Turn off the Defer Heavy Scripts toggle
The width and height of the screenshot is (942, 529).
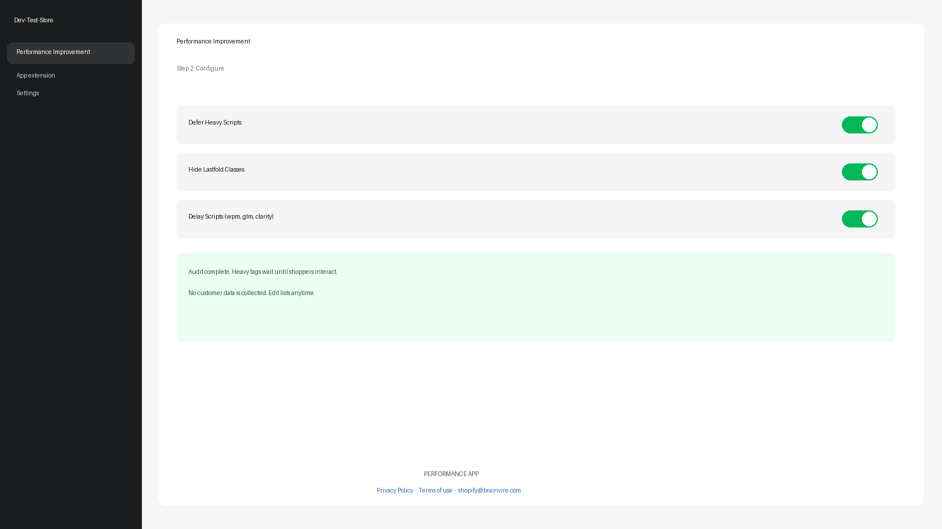[x=860, y=125]
